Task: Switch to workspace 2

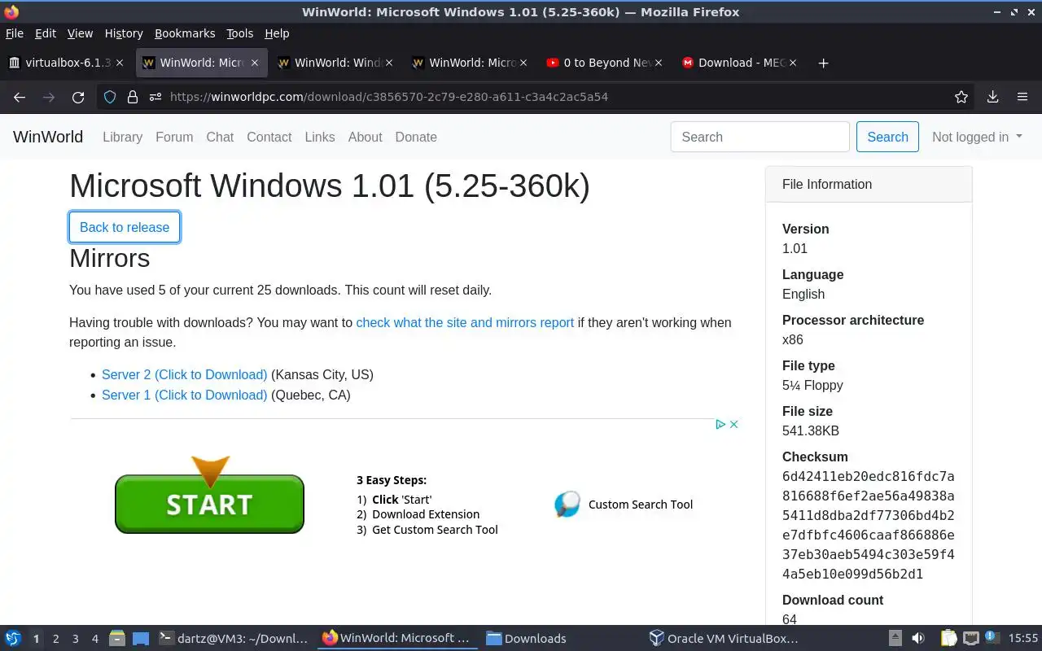Action: 55,639
